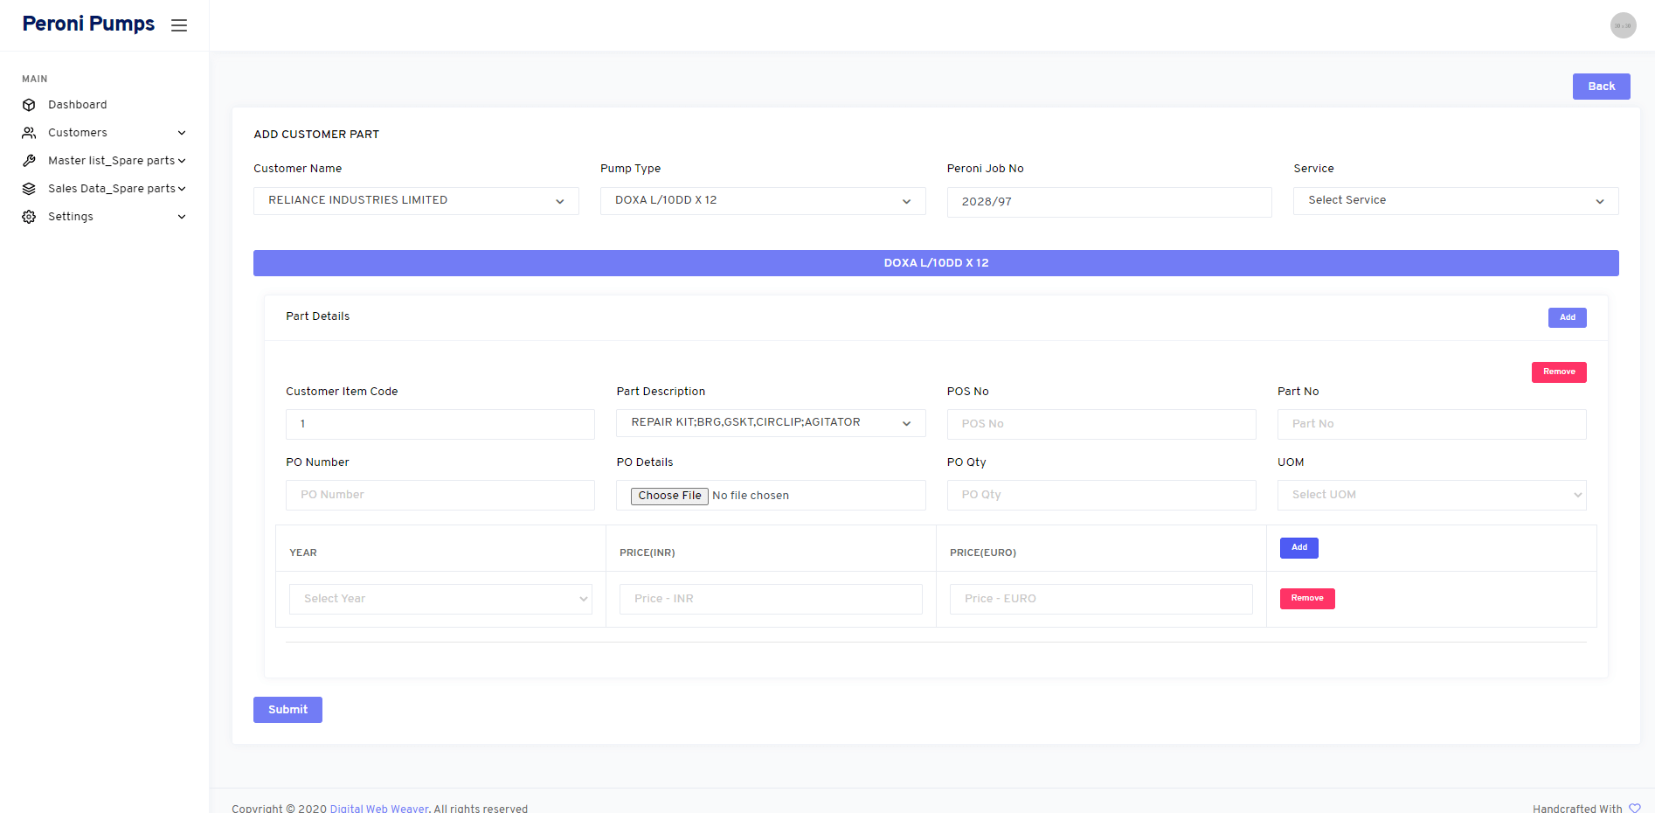Click the ADD CUSTOMER PART heading
Screen dimensions: 1655x813
click(316, 135)
